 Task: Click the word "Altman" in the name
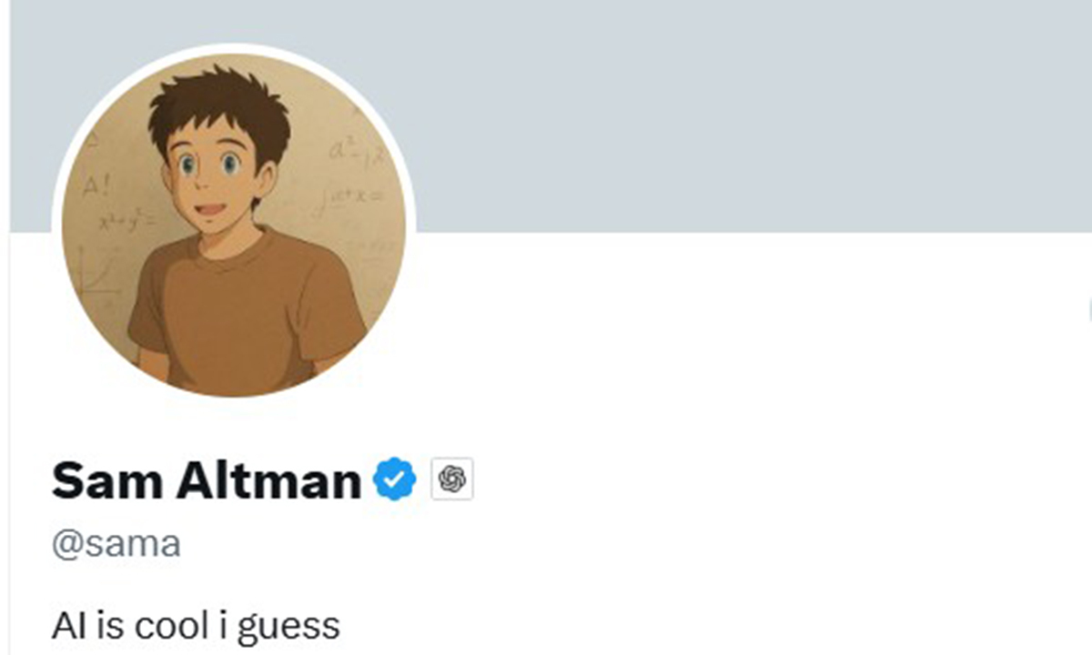click(268, 479)
